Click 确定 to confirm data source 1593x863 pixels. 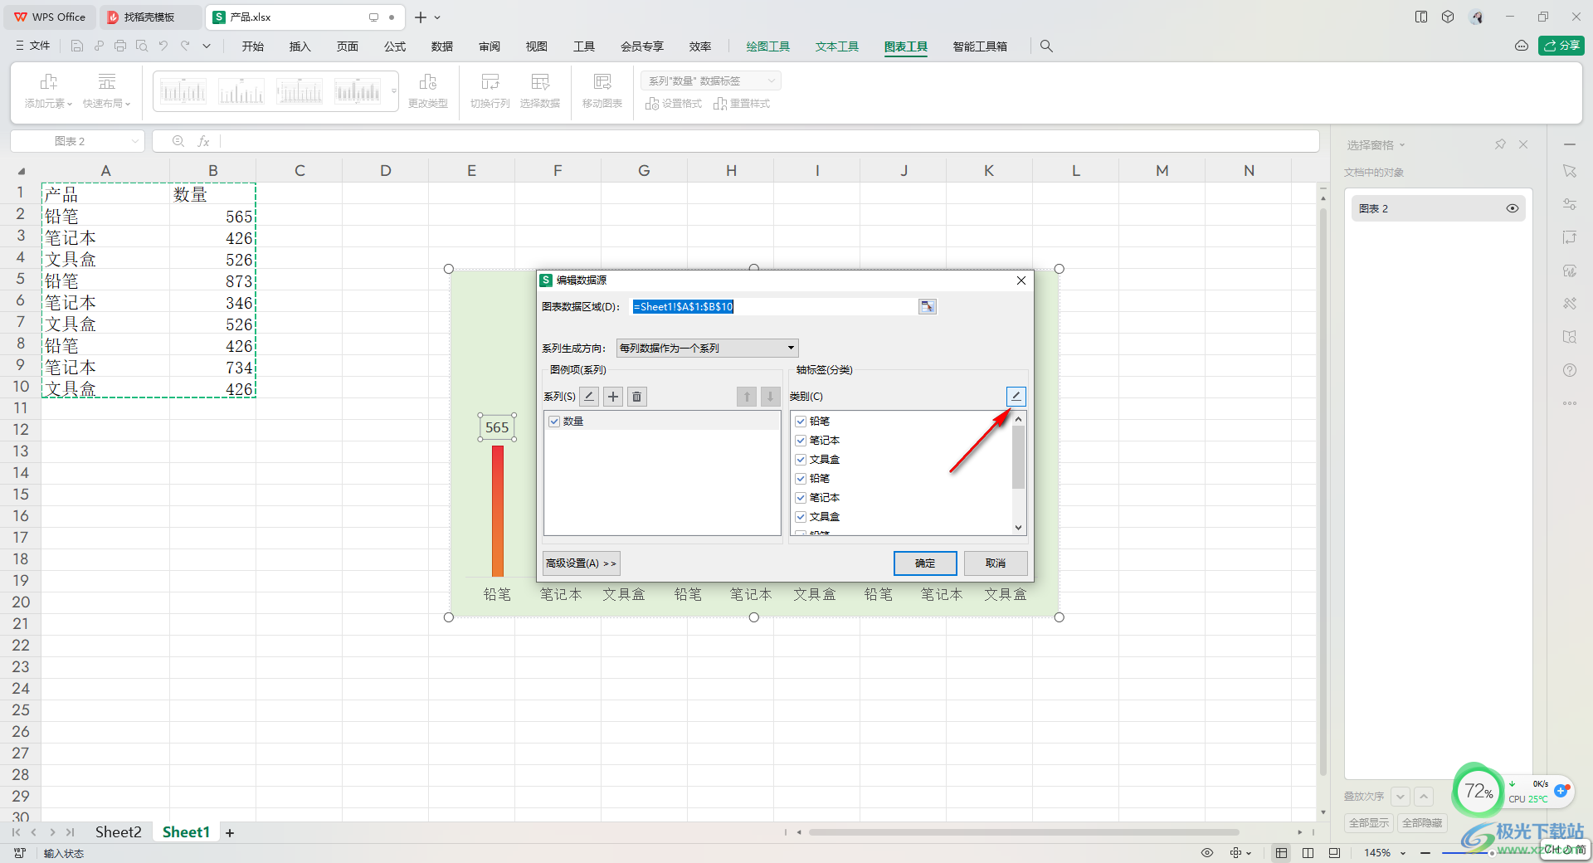click(x=925, y=563)
